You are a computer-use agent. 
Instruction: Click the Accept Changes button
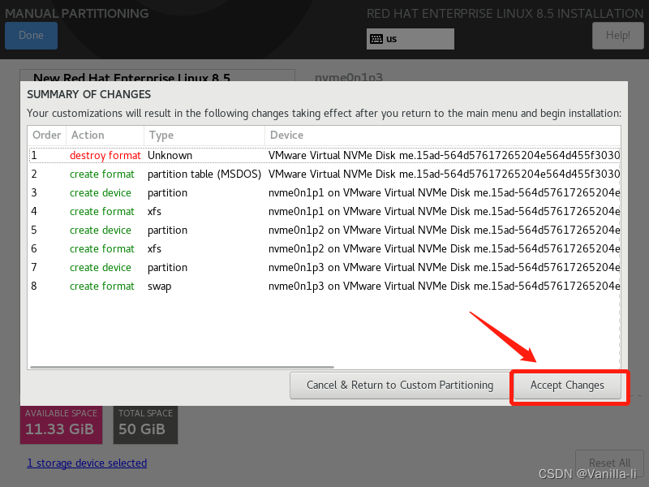point(567,386)
